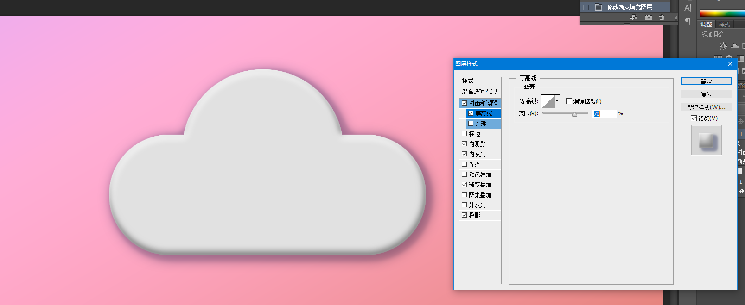
Task: Open the 渐变叠加 settings row
Action: click(480, 185)
